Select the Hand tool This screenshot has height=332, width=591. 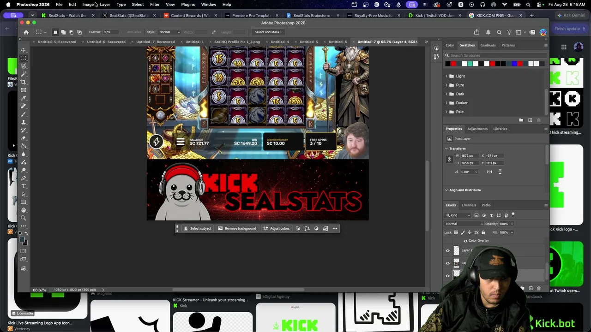24,210
